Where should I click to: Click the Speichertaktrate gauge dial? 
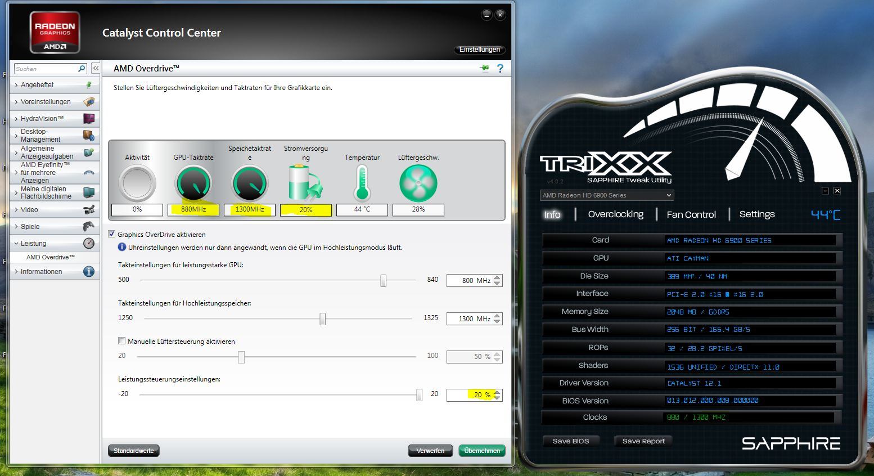(250, 183)
